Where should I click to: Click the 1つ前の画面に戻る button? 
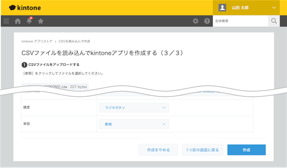(202, 150)
